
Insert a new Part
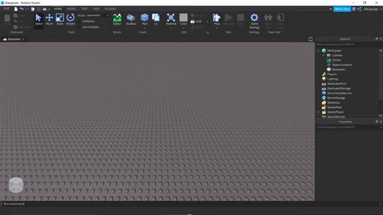point(145,19)
